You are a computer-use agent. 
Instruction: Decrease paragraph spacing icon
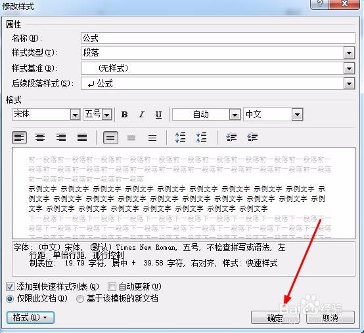point(201,137)
